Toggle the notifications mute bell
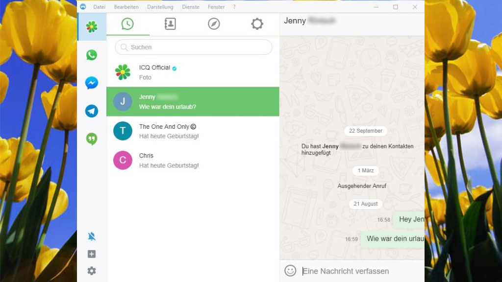This screenshot has width=502, height=282. click(x=92, y=236)
